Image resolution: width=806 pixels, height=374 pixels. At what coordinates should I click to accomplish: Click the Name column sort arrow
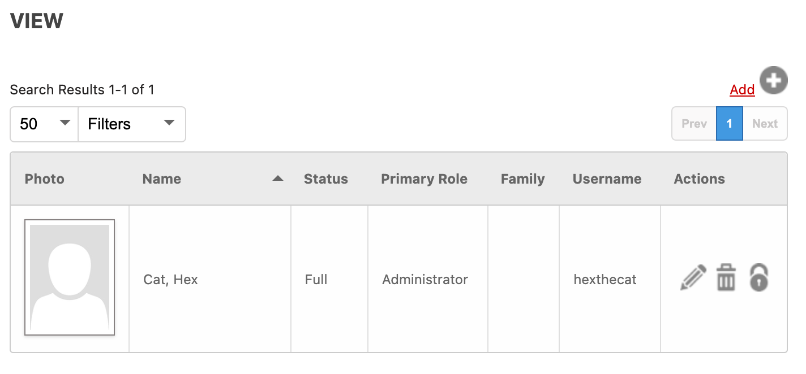click(277, 179)
